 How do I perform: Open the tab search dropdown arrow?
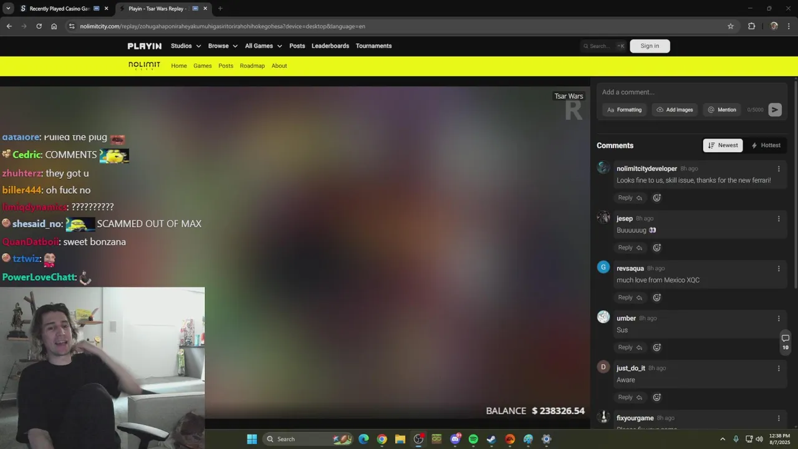[x=8, y=9]
